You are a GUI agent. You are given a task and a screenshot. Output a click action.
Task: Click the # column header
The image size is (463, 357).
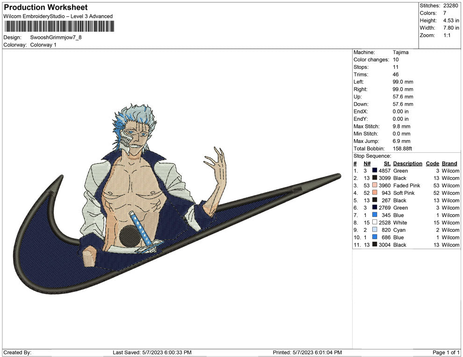[355, 164]
